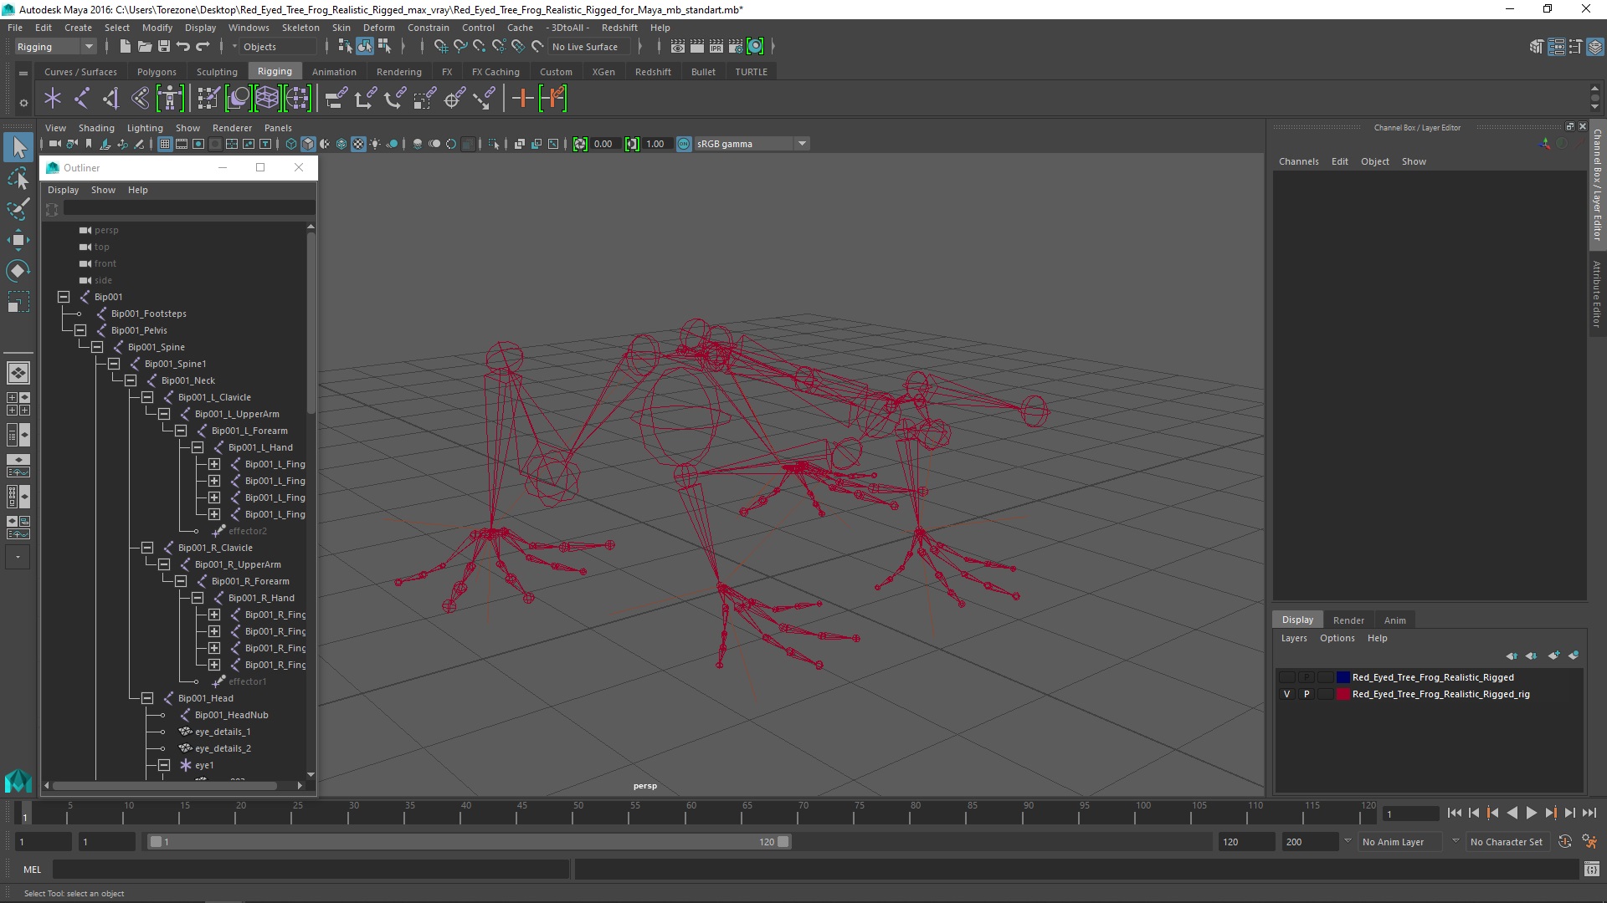This screenshot has width=1607, height=903.
Task: Click the Create Locator shelf icon
Action: click(x=53, y=99)
